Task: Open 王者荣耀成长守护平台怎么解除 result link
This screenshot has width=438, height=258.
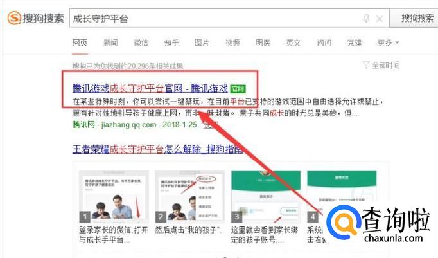Action: click(x=157, y=149)
